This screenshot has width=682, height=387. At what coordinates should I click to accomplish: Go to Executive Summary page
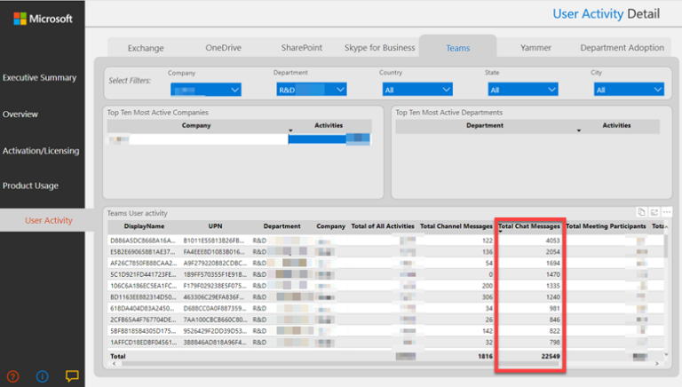39,77
